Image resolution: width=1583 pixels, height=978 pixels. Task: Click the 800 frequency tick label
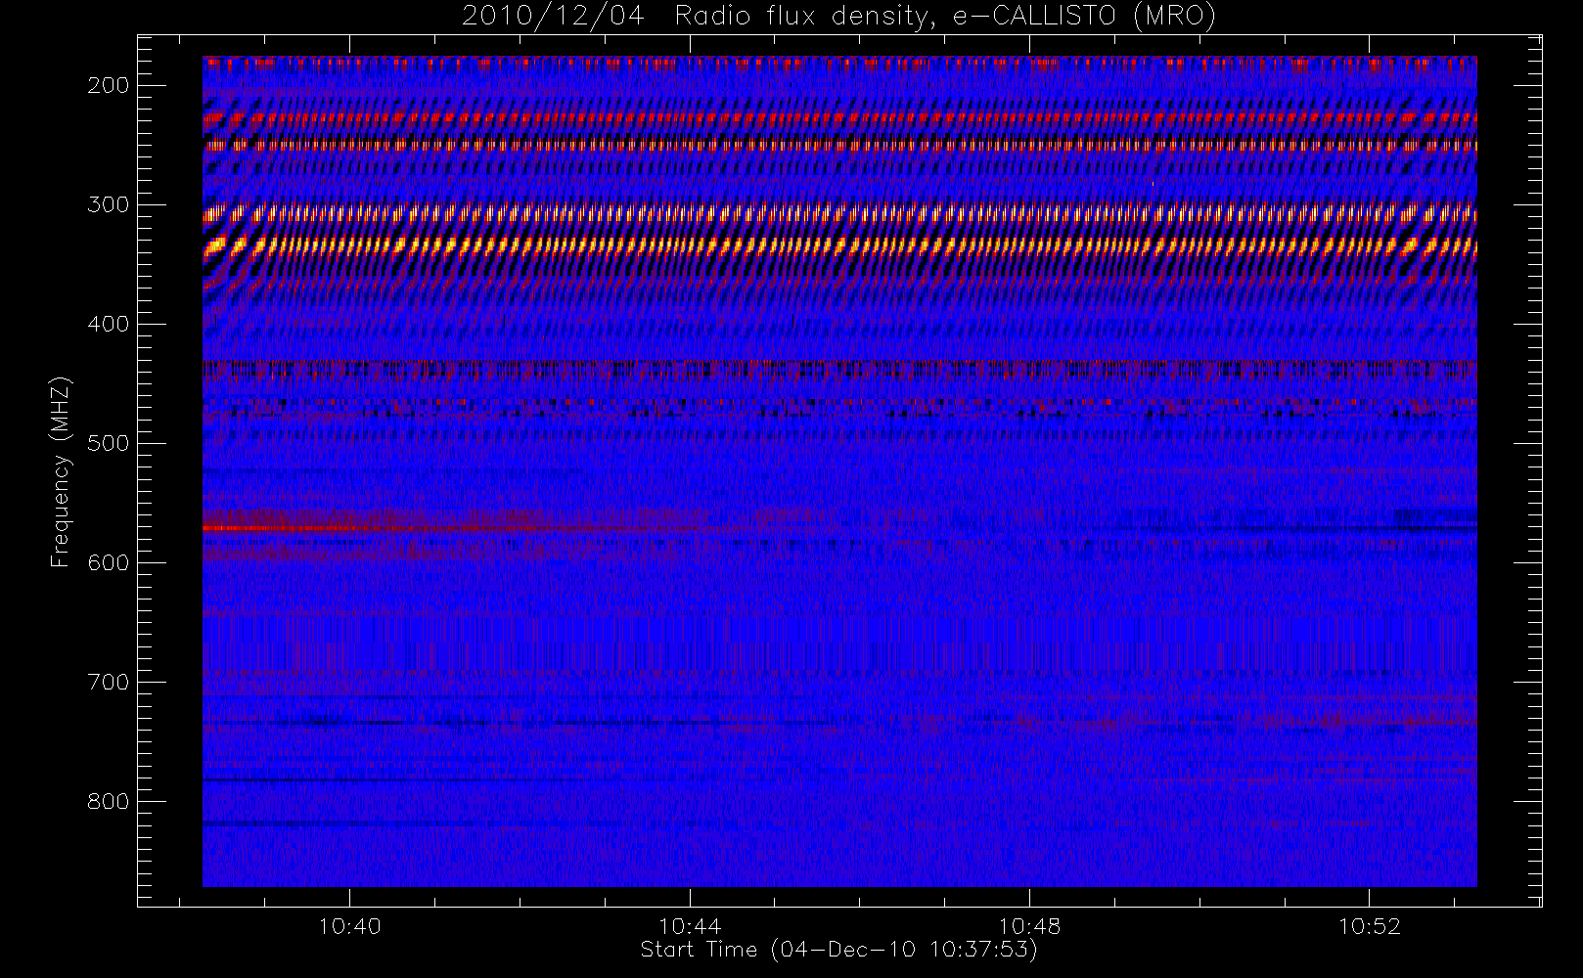[109, 801]
